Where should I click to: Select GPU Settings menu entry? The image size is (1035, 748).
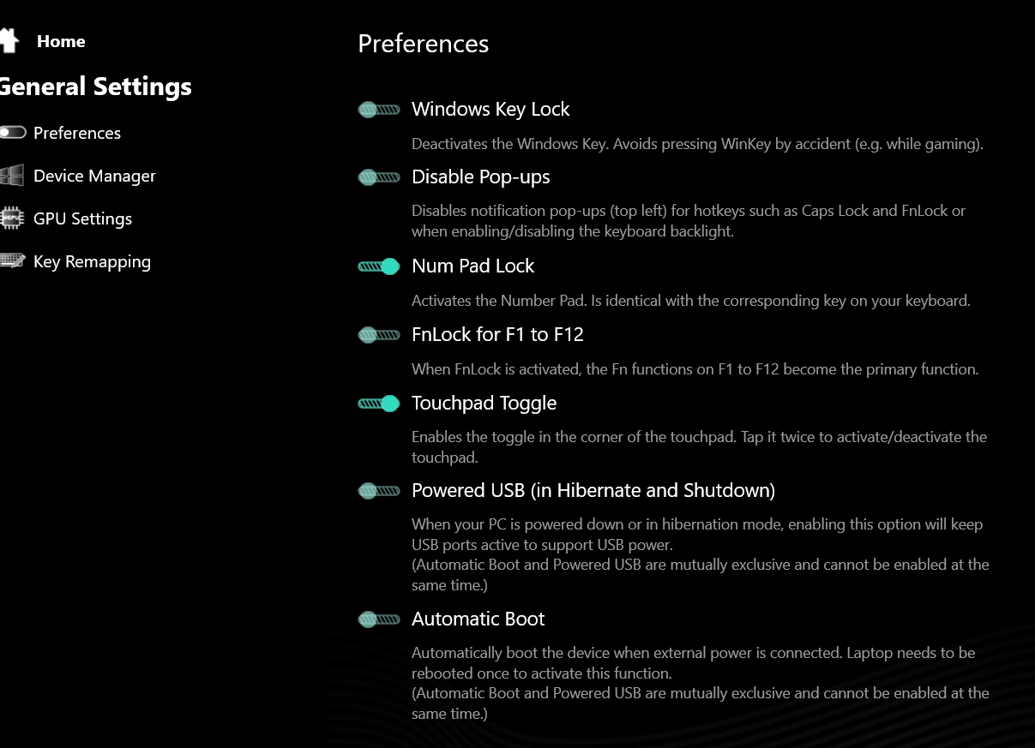point(82,218)
